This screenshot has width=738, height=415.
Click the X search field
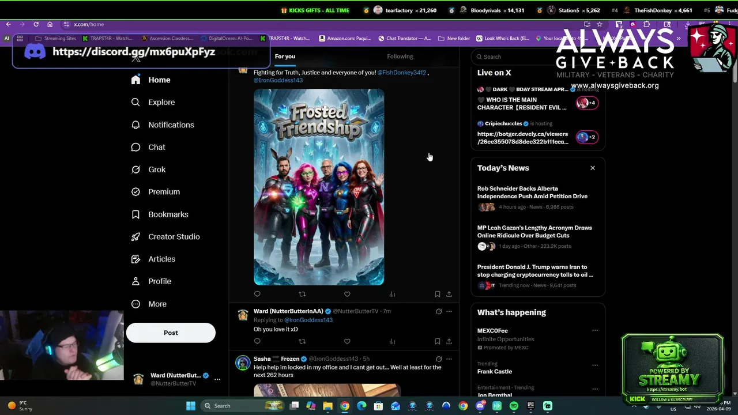coord(537,56)
